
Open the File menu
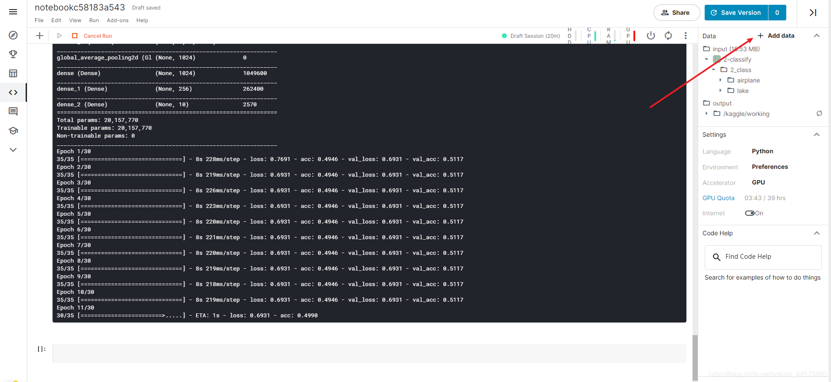(39, 20)
